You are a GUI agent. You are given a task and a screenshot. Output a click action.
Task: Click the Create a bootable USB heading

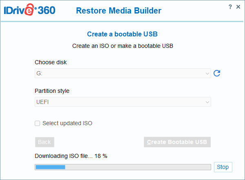(x=122, y=34)
